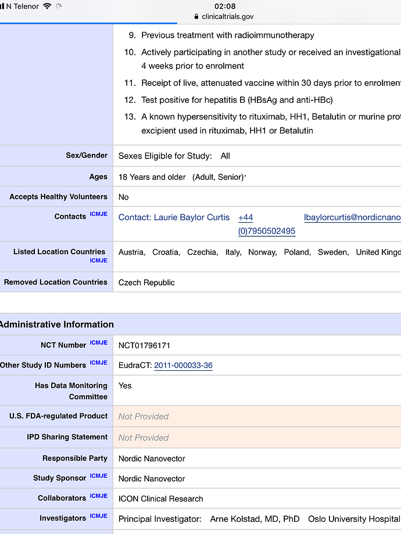Open the ICMJE link beside Contacts
Screen dimensions: 401x534
click(x=99, y=214)
